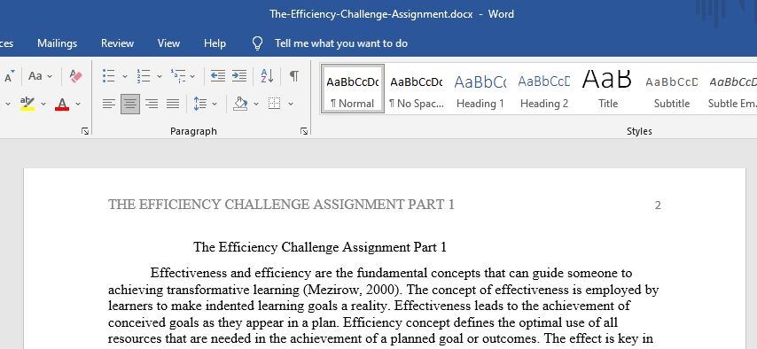This screenshot has width=757, height=349.
Task: Open the Borders dropdown arrow
Action: tap(291, 104)
